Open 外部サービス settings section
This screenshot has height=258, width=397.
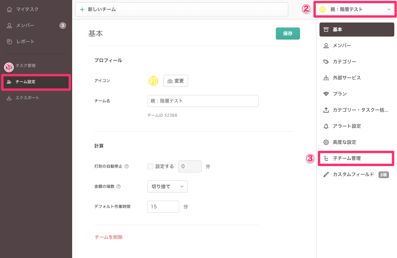click(x=347, y=78)
